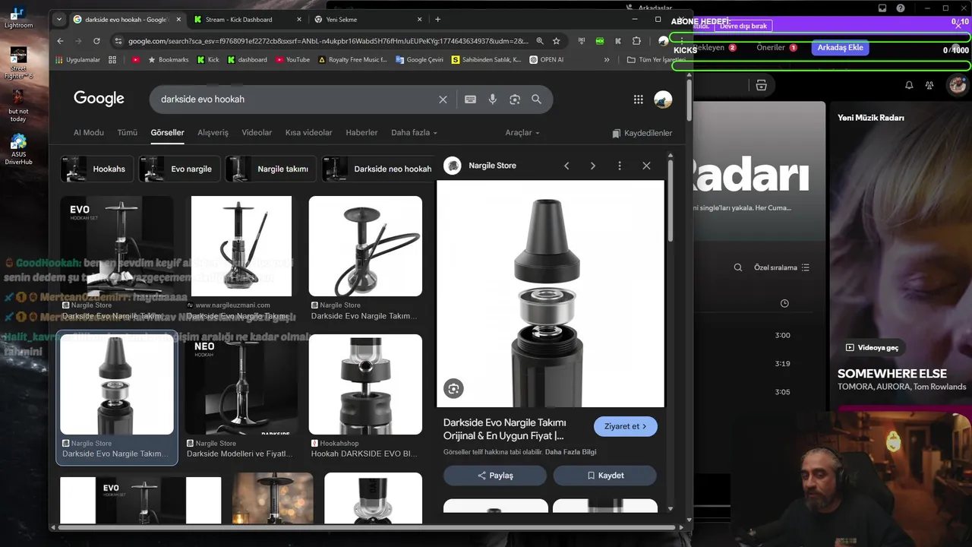The width and height of the screenshot is (972, 547).
Task: Open the Discord inbox icon
Action: tap(882, 8)
